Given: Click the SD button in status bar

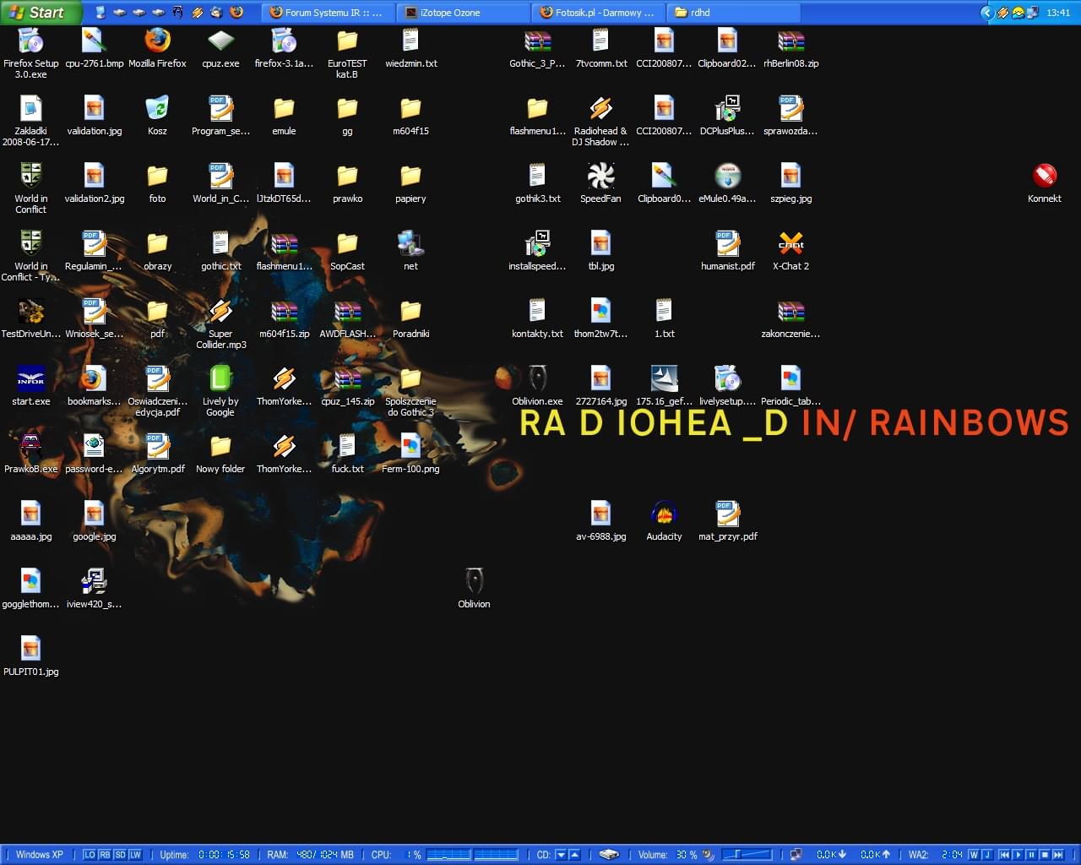Looking at the screenshot, I should (120, 855).
